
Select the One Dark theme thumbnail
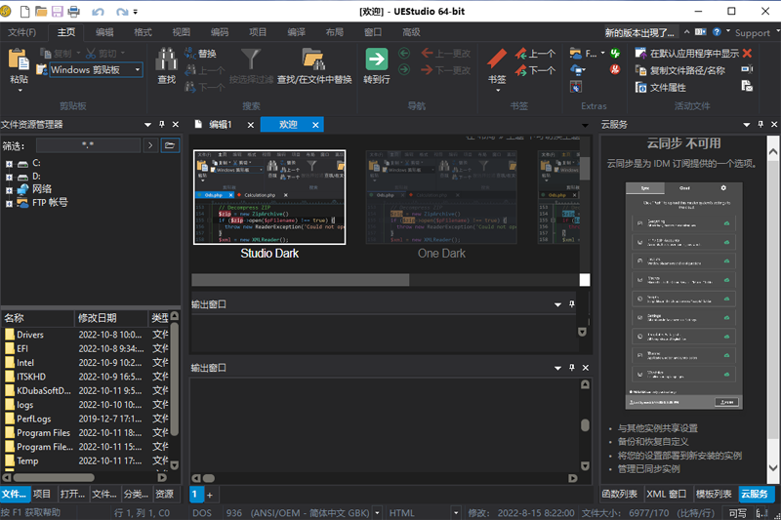click(x=441, y=198)
